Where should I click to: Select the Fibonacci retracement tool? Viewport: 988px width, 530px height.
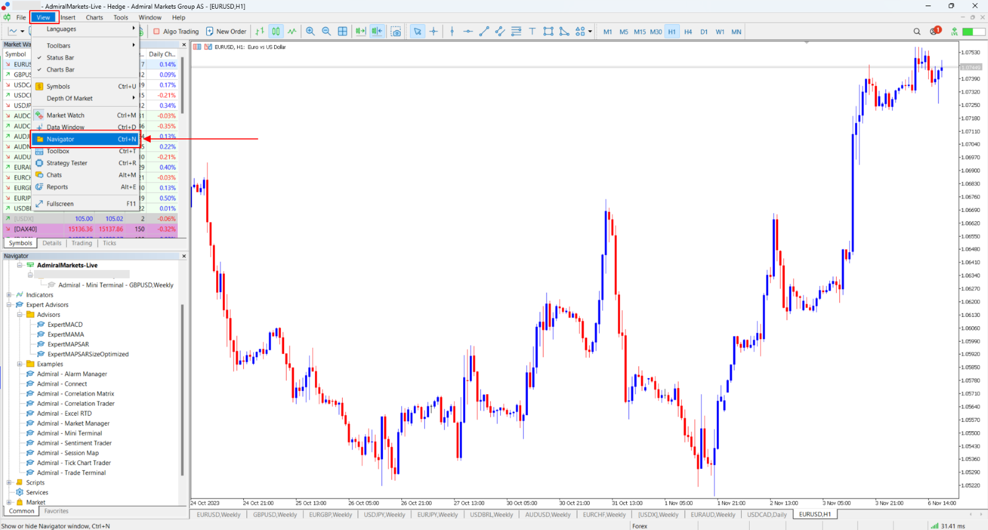click(x=516, y=32)
